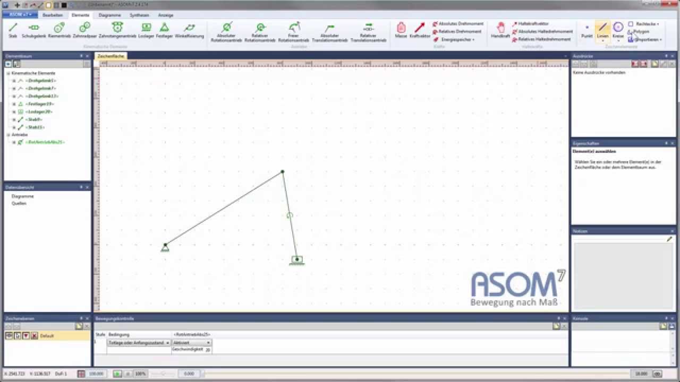Select Absolutes Drehmoment
The width and height of the screenshot is (680, 382).
coord(458,24)
